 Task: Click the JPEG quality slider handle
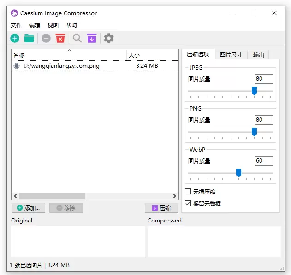pyautogui.click(x=254, y=91)
